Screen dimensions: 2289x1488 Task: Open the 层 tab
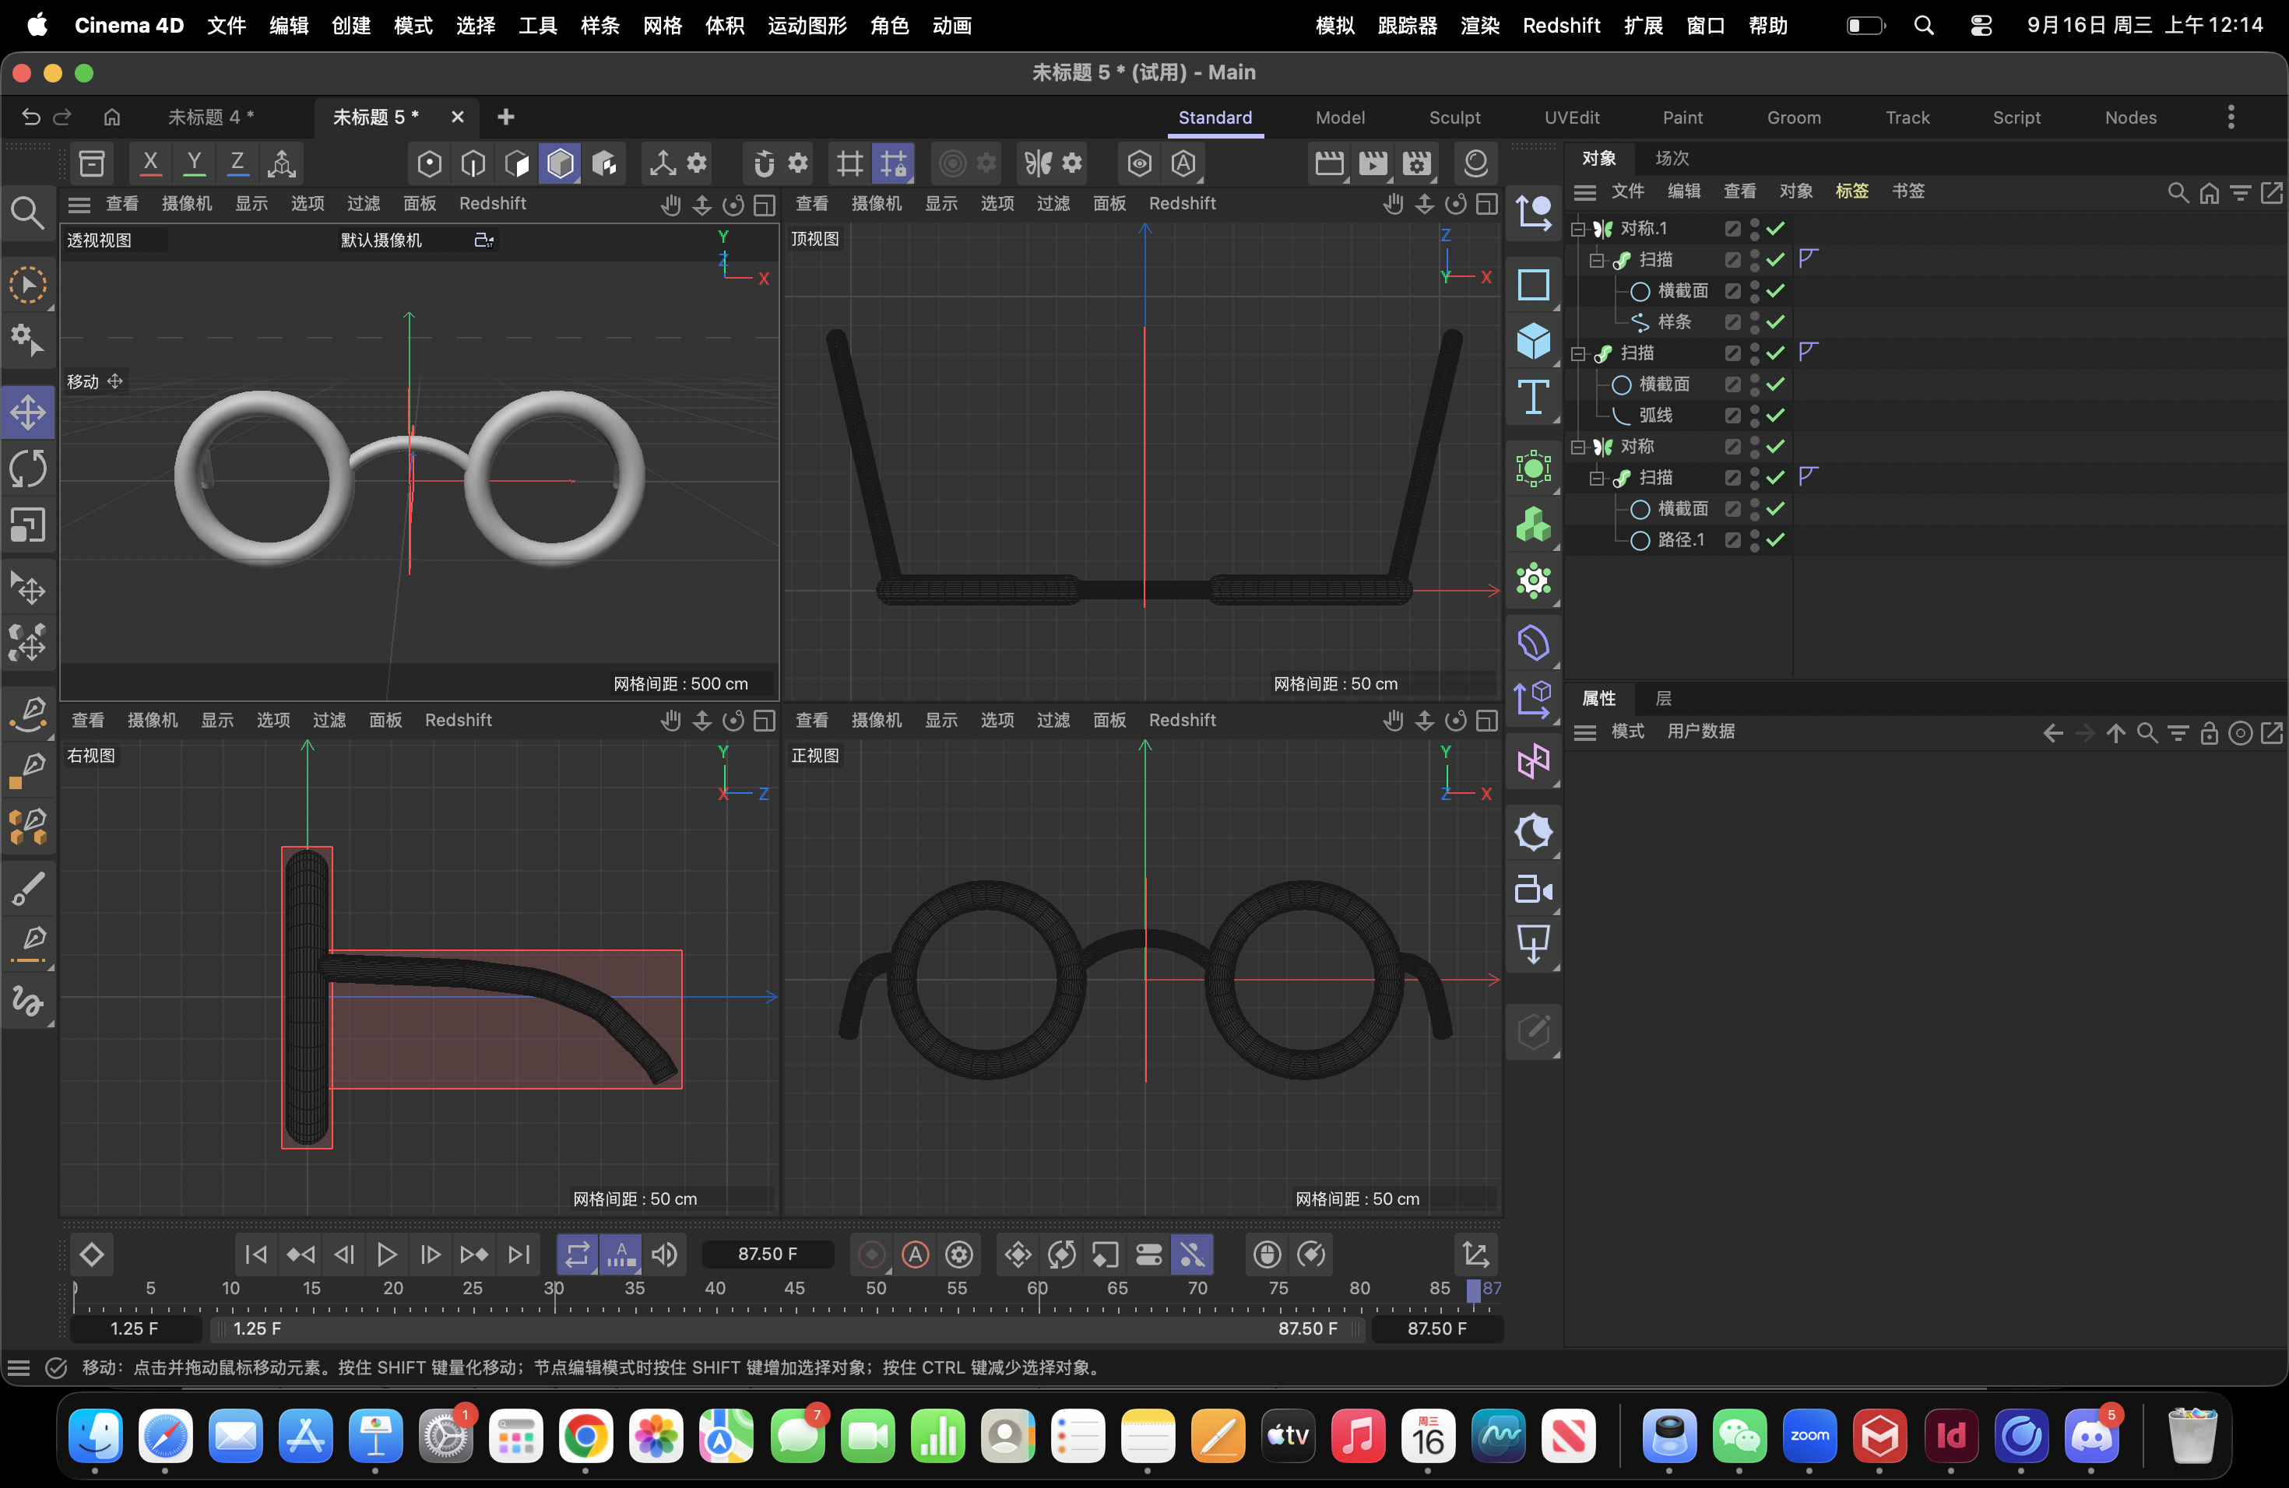(1664, 699)
